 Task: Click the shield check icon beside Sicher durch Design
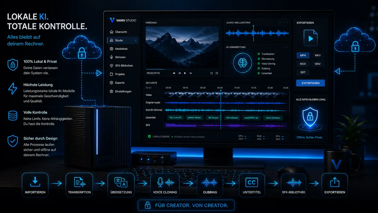click(x=13, y=141)
